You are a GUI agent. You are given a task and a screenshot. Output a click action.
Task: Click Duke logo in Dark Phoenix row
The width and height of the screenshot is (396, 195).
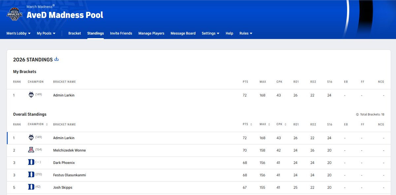(x=31, y=162)
